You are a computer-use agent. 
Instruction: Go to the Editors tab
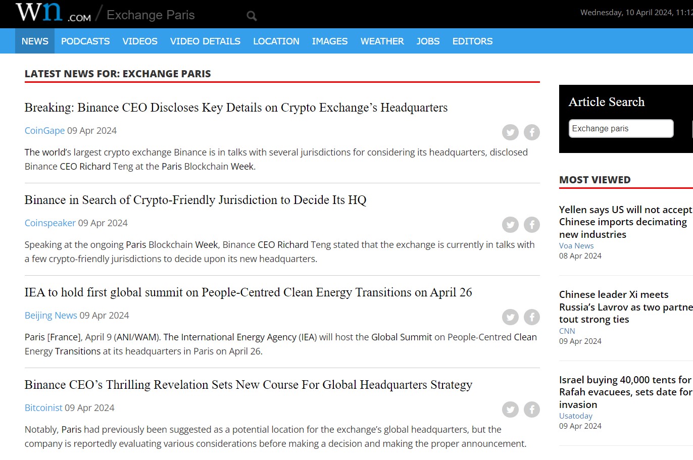[472, 41]
